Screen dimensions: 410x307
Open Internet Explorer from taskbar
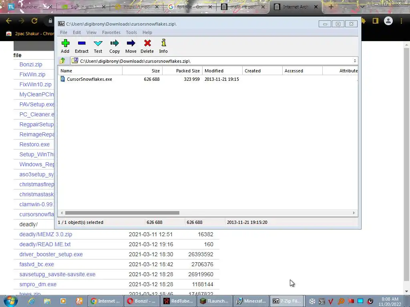point(31,301)
